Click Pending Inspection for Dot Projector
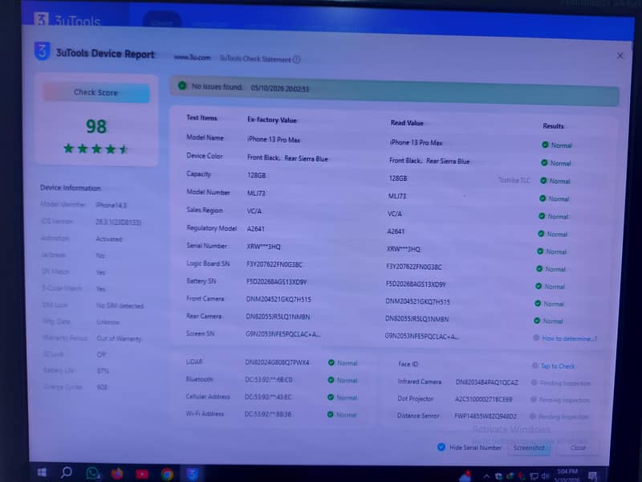Screen dimensions: 642x482 [x=564, y=400]
